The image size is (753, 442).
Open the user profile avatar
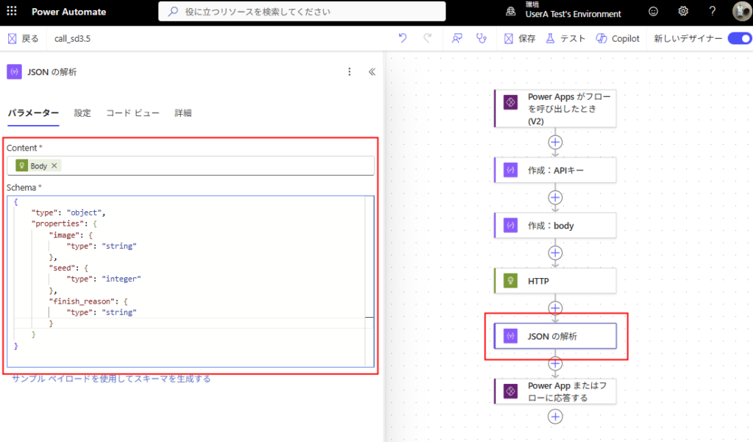point(740,12)
